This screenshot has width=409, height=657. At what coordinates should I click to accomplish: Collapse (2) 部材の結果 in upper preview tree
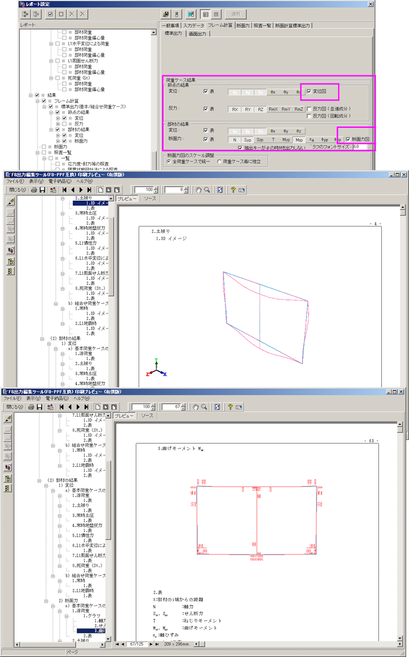tap(43, 338)
